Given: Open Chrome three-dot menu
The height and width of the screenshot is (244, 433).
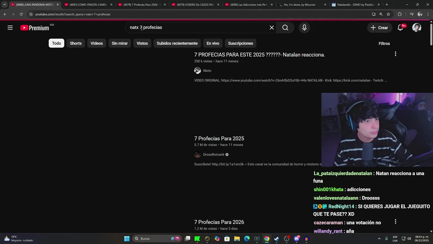Looking at the screenshot, I should click(428, 14).
